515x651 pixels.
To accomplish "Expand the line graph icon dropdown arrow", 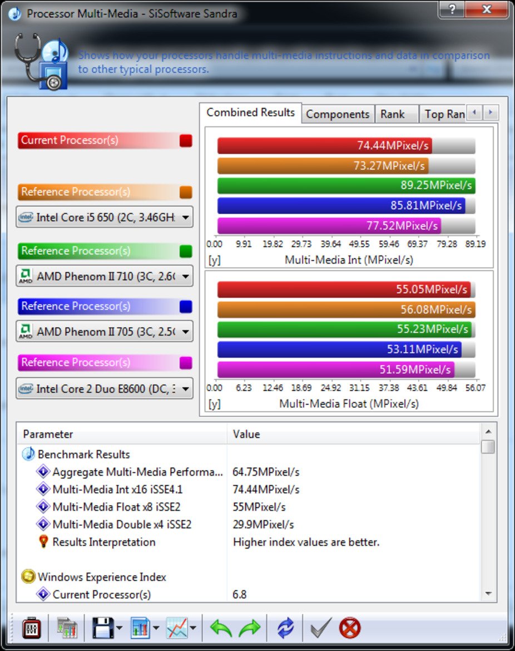I will click(x=193, y=628).
